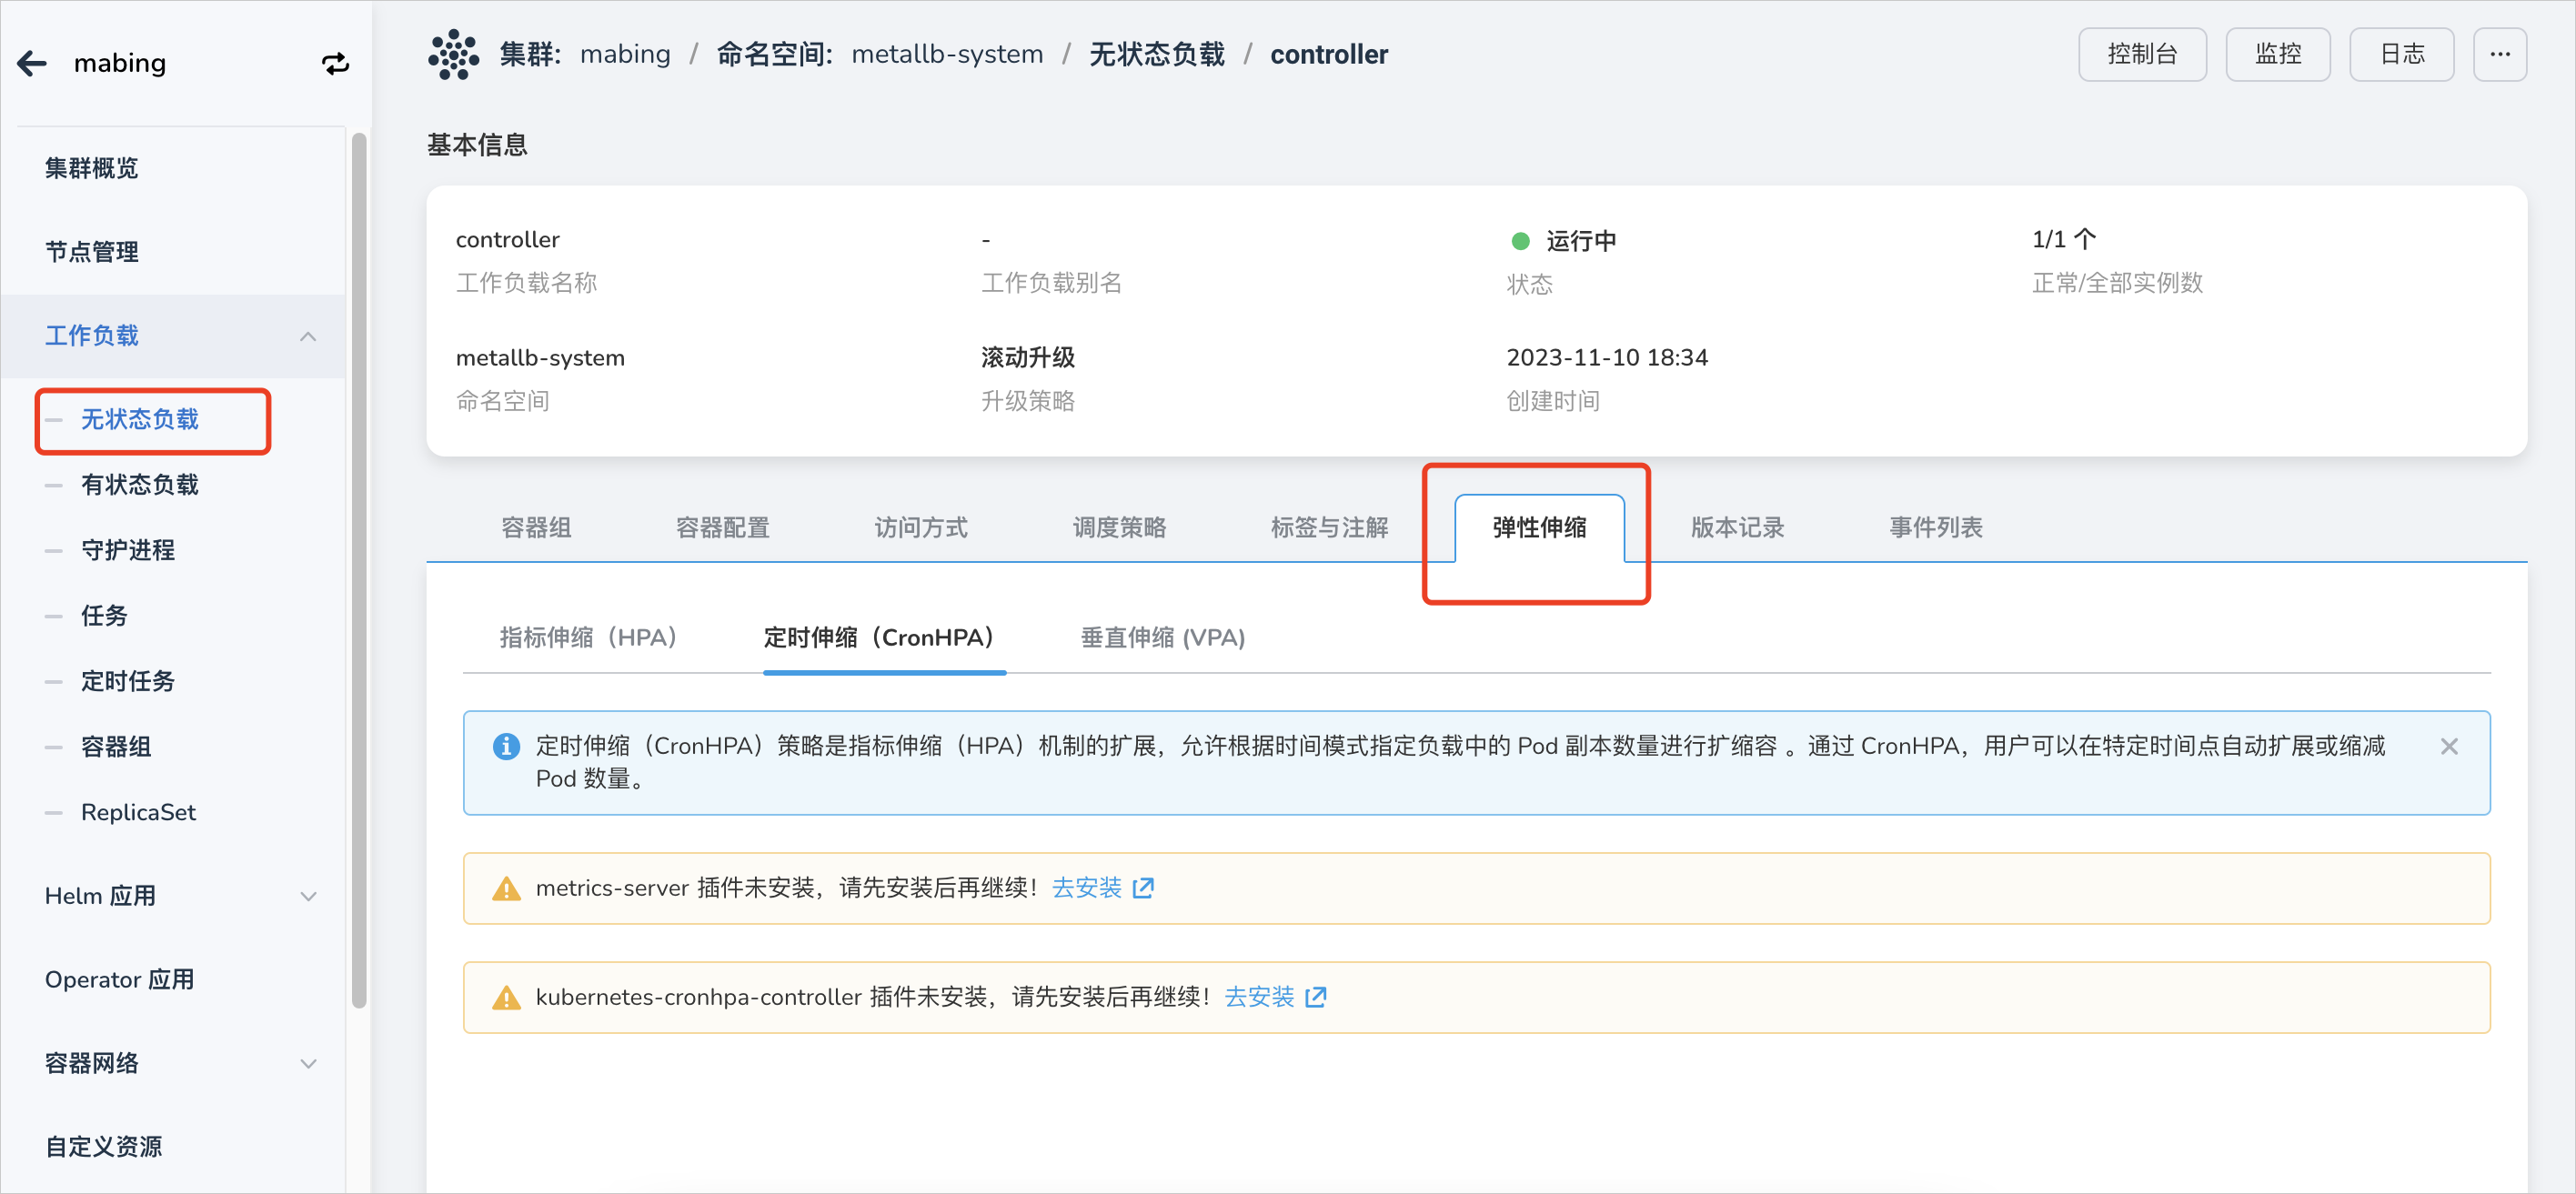2576x1194 pixels.
Task: Click external link icon for metrics-server install
Action: [1143, 888]
